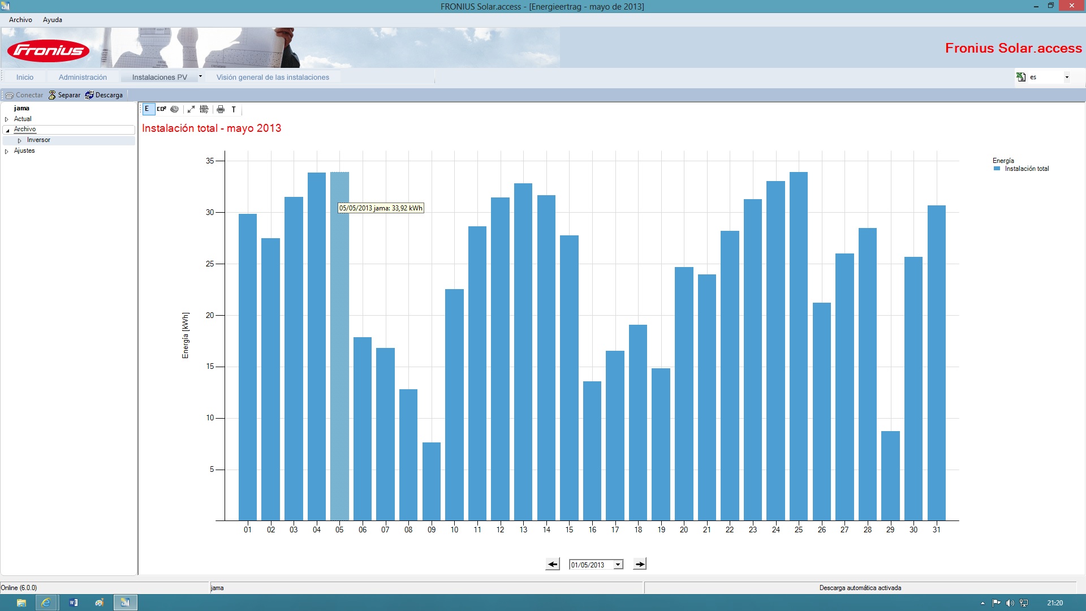Open the Instalaciones PV dropdown arrow
This screenshot has height=611, width=1086.
pos(200,76)
